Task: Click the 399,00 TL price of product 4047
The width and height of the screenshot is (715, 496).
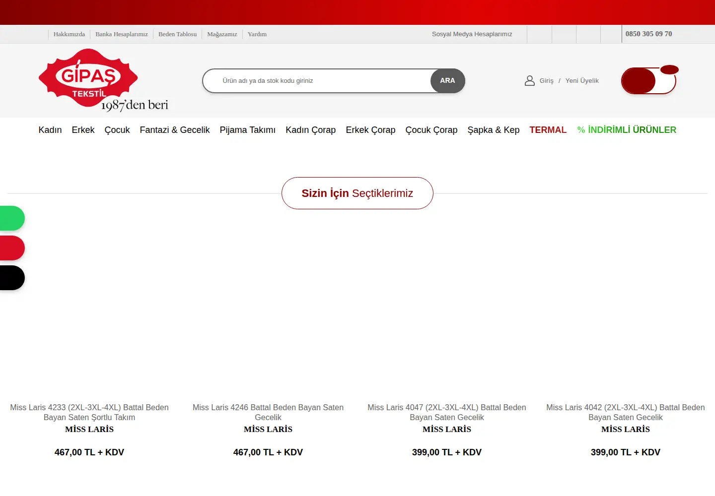Action: point(447,452)
